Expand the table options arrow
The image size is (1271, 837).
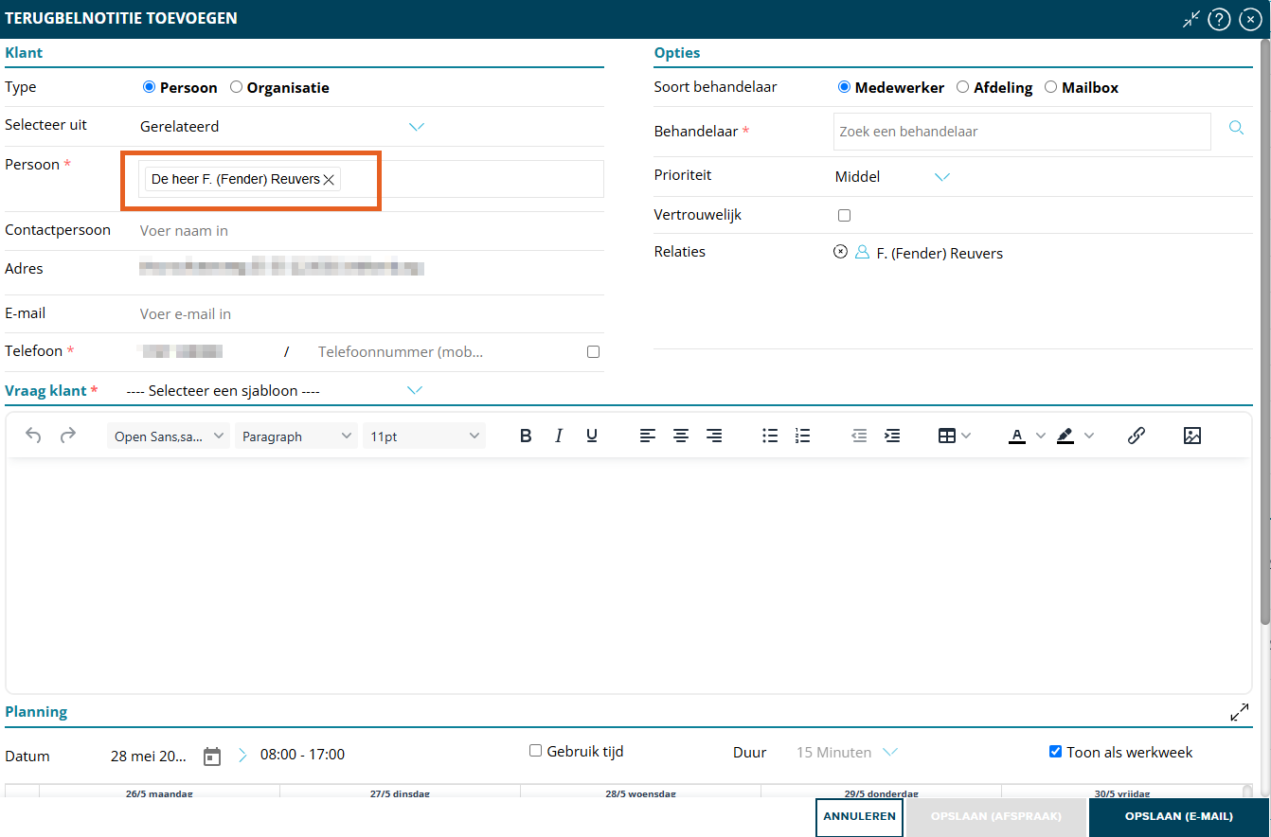[966, 436]
